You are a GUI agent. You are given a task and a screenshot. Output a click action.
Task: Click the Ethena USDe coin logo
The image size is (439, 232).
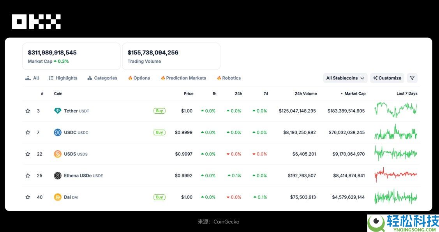pos(58,176)
